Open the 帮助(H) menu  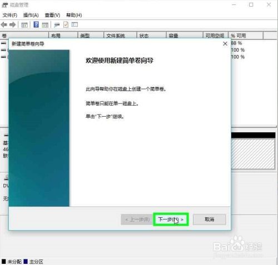74,15
